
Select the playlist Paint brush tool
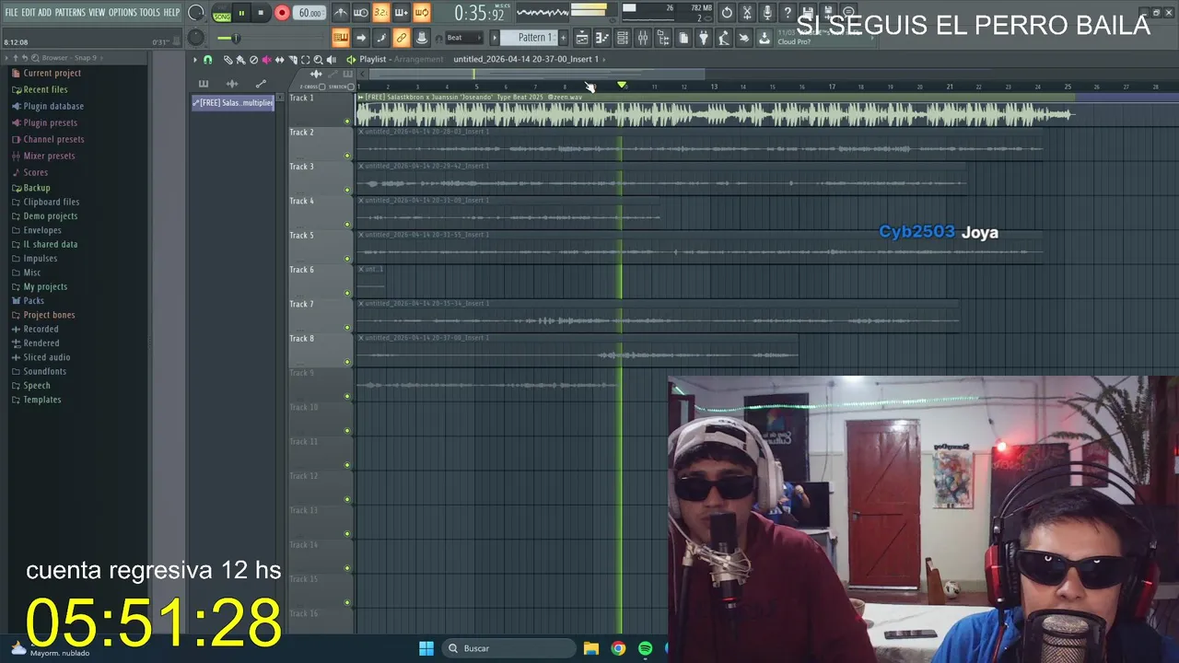[240, 60]
